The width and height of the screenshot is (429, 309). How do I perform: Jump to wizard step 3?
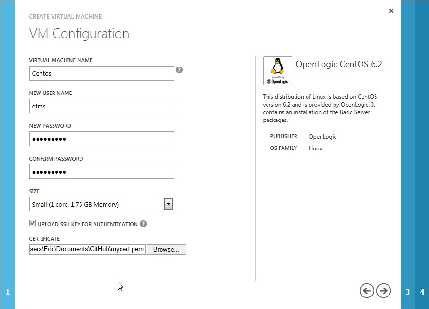pyautogui.click(x=407, y=292)
